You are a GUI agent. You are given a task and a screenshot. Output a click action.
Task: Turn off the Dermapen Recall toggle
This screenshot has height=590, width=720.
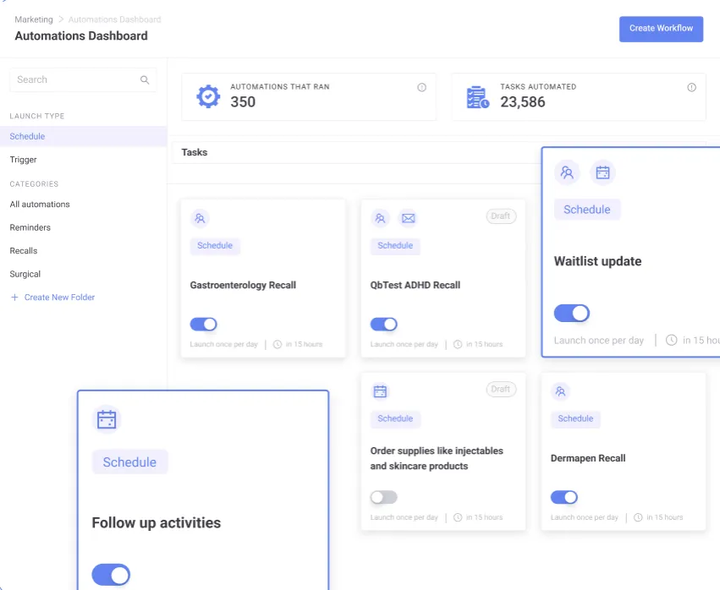[563, 497]
